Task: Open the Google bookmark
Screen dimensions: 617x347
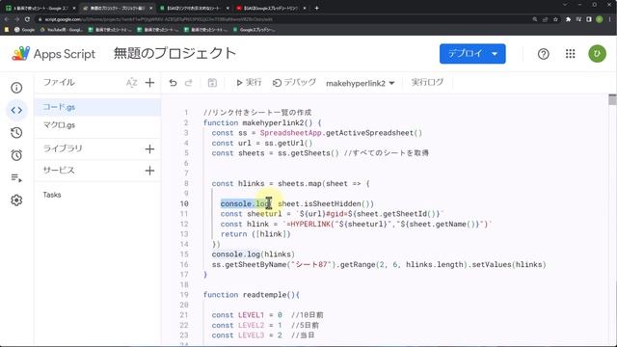Action: [x=24, y=30]
